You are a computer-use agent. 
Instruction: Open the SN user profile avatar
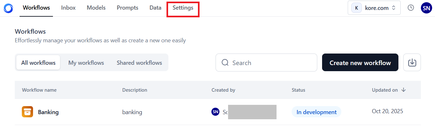point(426,8)
